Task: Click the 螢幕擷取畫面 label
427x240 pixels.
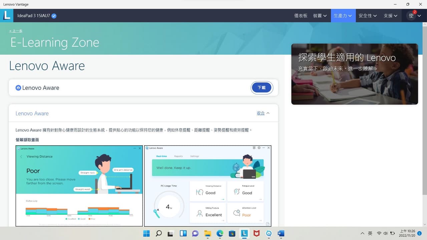Action: [27, 140]
